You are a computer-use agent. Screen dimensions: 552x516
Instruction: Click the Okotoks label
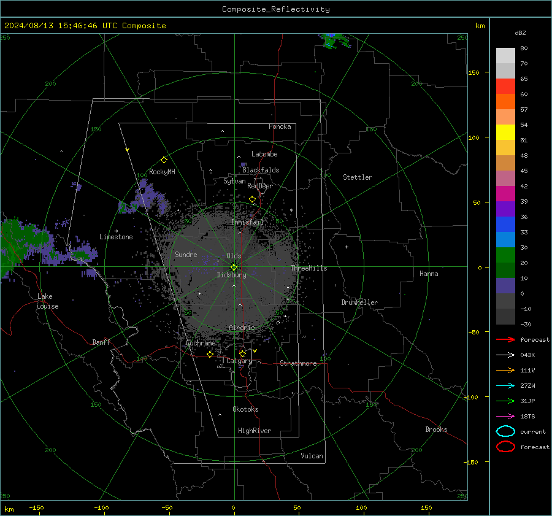(x=245, y=409)
